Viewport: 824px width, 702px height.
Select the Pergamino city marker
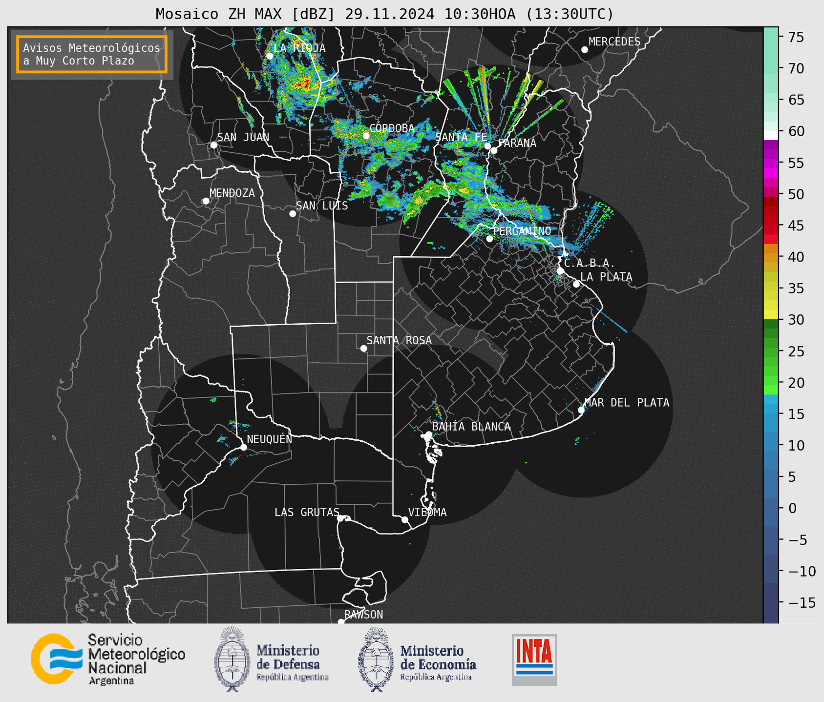coord(489,239)
